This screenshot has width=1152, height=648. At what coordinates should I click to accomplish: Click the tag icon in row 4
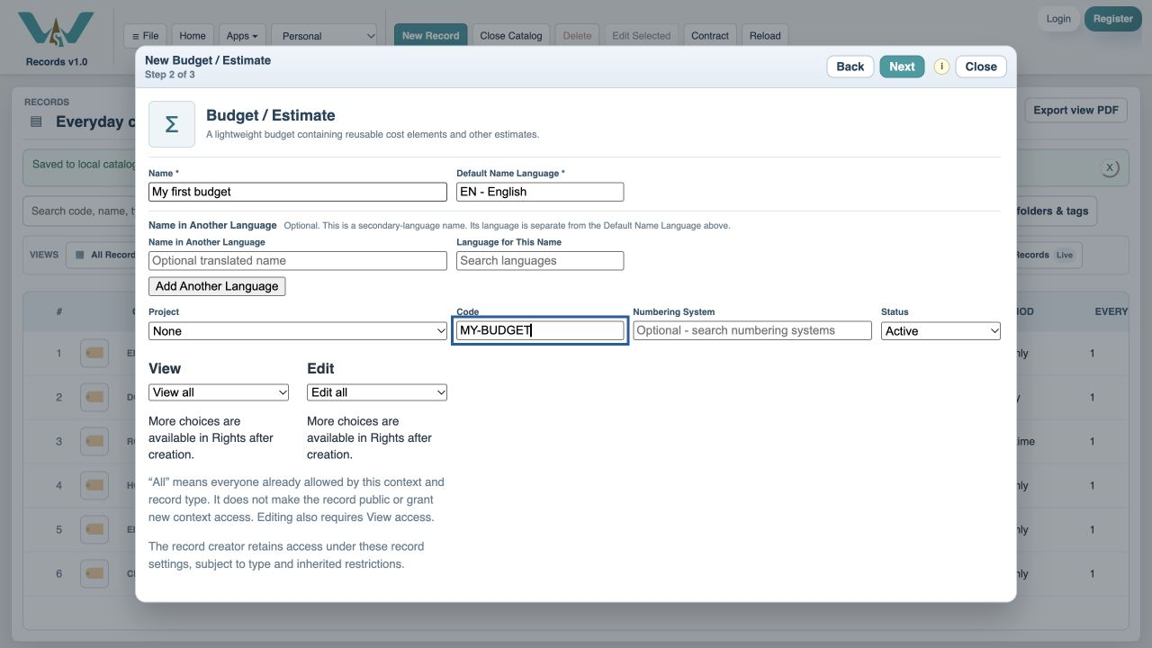94,485
